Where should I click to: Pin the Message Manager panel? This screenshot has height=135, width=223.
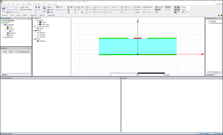click(117, 78)
